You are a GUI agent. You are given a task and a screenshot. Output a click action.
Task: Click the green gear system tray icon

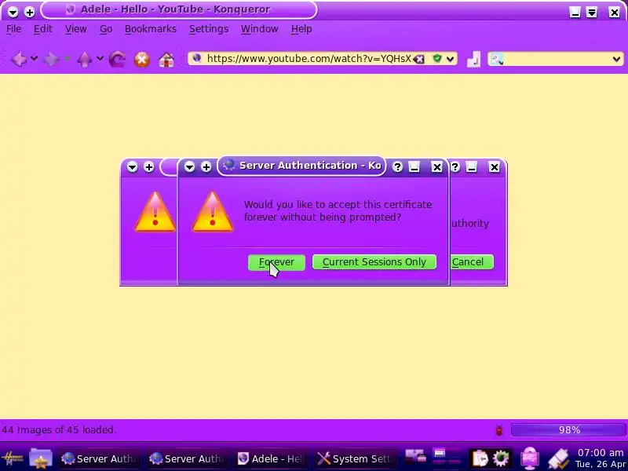tap(501, 458)
